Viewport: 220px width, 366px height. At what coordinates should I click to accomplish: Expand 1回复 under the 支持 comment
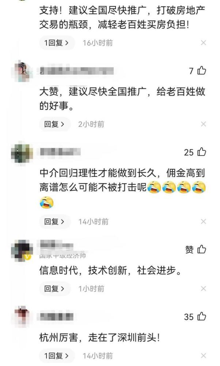pyautogui.click(x=57, y=43)
